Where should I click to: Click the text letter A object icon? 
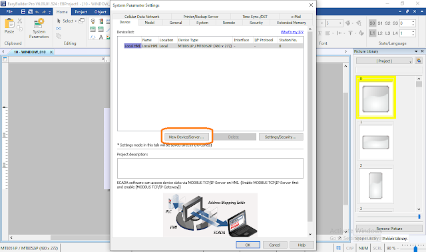pyautogui.click(x=101, y=37)
